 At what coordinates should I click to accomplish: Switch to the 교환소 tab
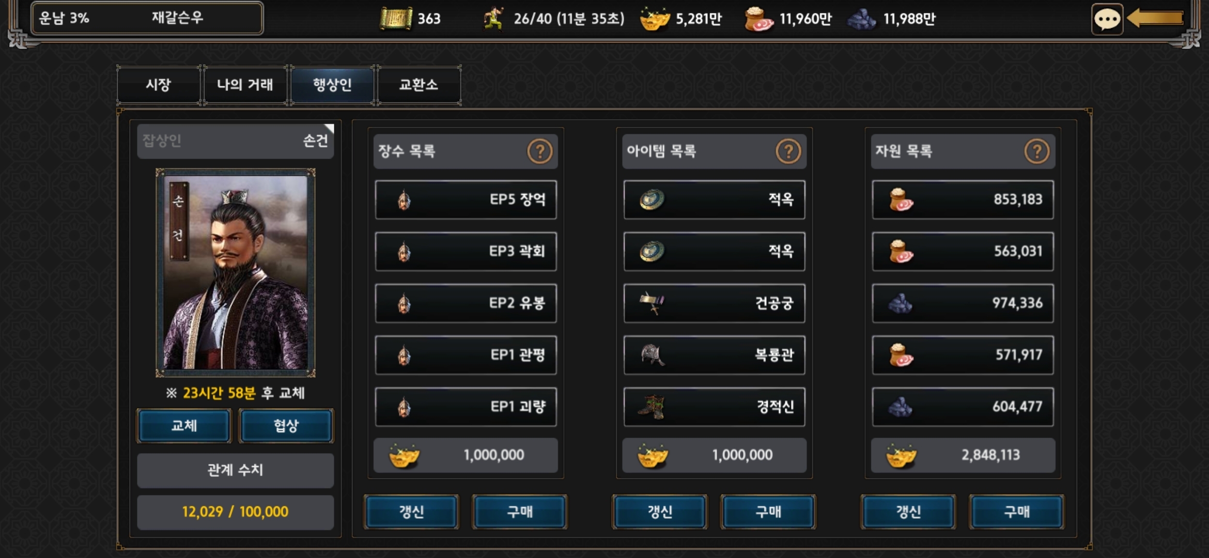click(x=419, y=85)
